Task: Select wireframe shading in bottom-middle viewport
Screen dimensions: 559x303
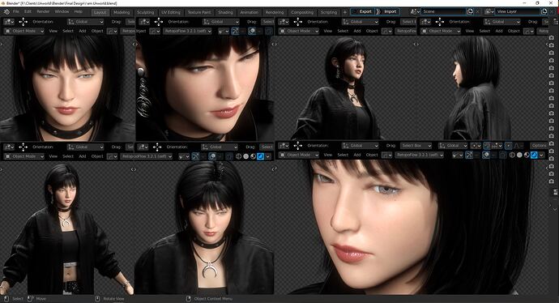Action: (238, 156)
